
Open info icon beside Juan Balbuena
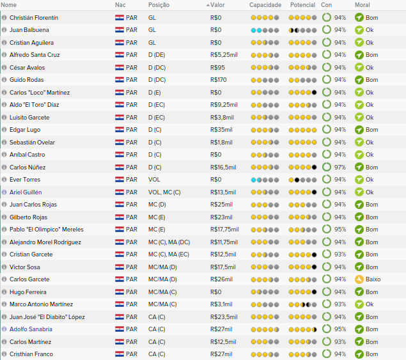click(4, 30)
